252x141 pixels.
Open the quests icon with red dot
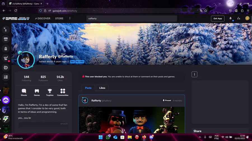tap(6, 58)
